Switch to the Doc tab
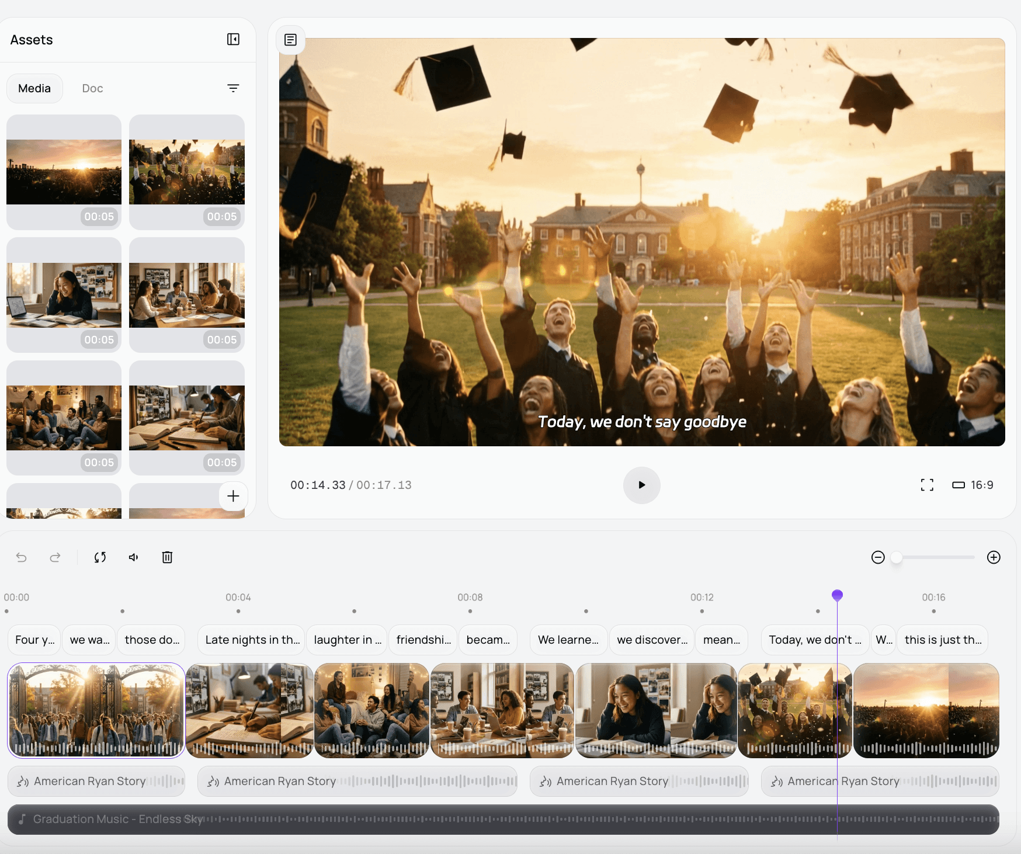The height and width of the screenshot is (854, 1021). point(92,88)
